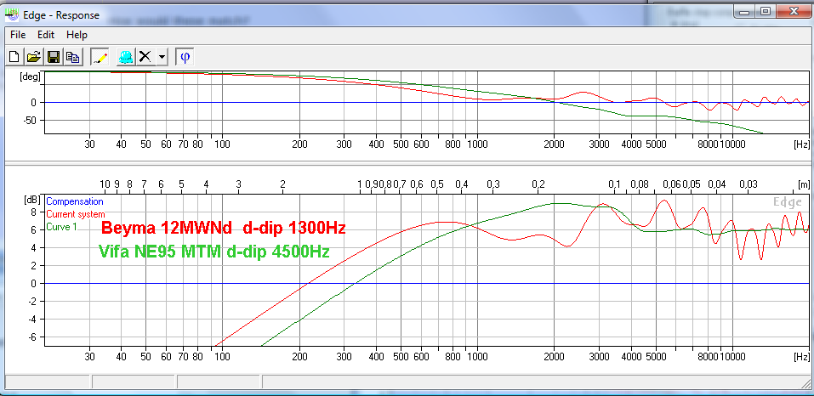This screenshot has width=814, height=396.
Task: Close the Edge - Response window
Action: click(x=793, y=11)
